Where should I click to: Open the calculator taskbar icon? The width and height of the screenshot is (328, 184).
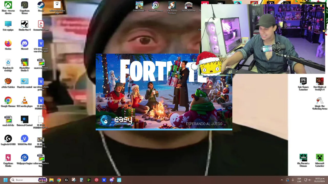[81, 180]
